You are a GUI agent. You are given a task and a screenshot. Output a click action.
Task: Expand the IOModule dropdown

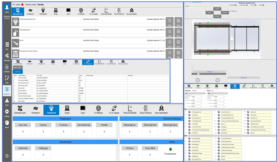click(199, 91)
